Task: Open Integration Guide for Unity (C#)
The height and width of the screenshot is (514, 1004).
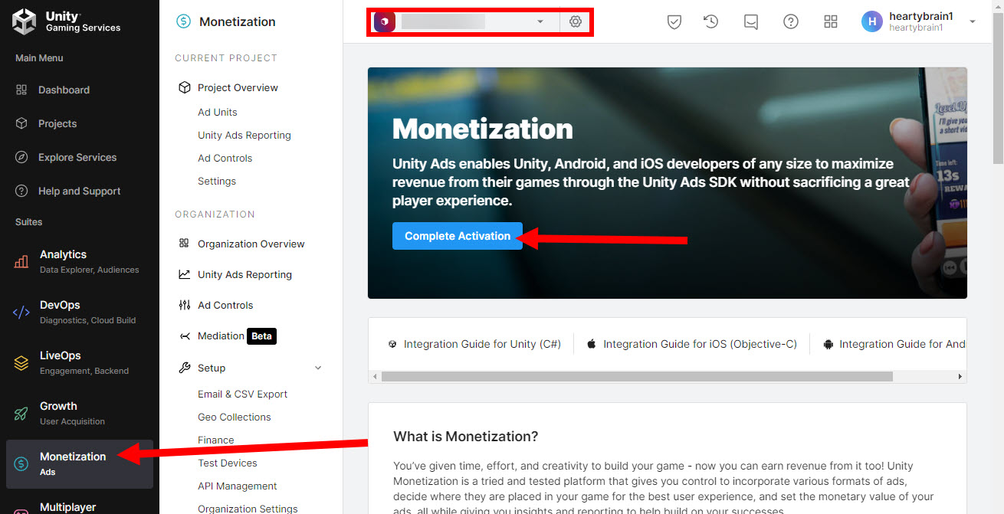Action: click(x=482, y=344)
